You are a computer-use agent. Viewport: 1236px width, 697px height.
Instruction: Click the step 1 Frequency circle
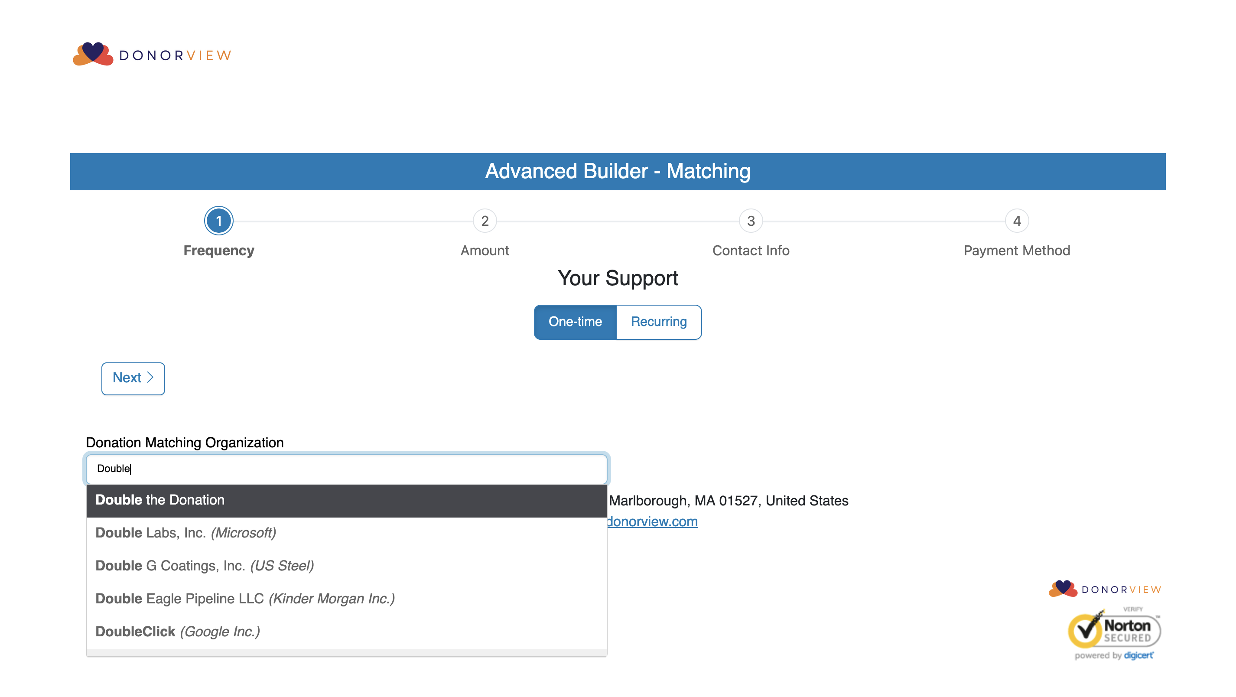point(219,221)
